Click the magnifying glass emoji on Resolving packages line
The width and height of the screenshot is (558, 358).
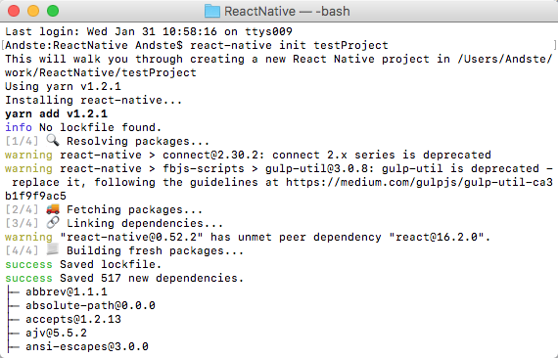(x=53, y=141)
